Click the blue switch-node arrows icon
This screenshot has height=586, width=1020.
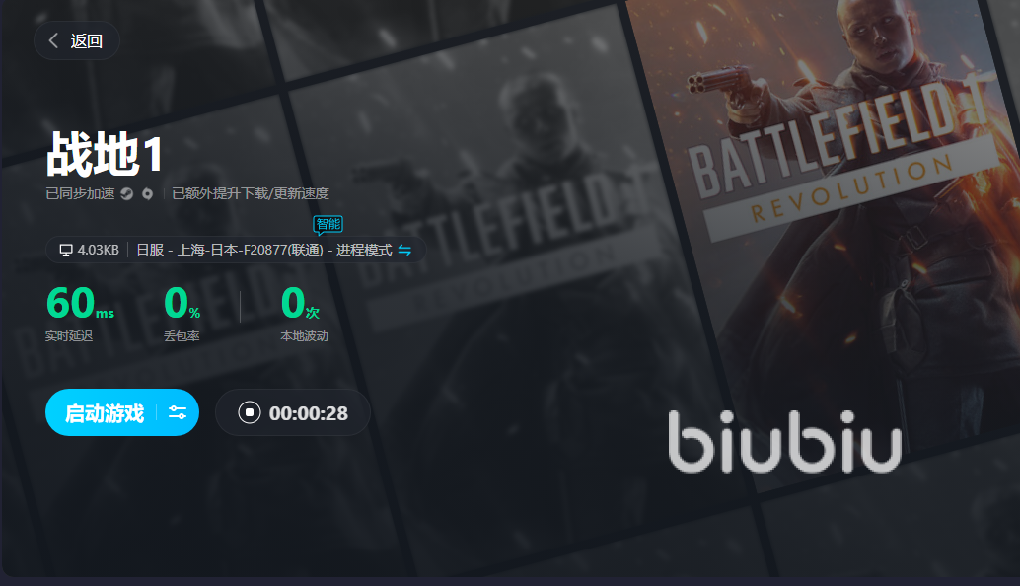tap(404, 250)
